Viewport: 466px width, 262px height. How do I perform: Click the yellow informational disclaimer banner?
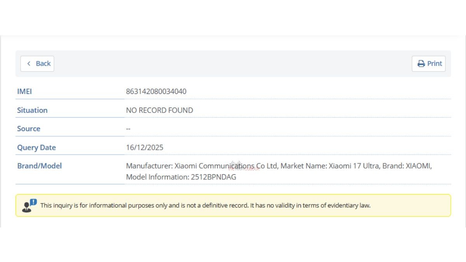tap(233, 205)
